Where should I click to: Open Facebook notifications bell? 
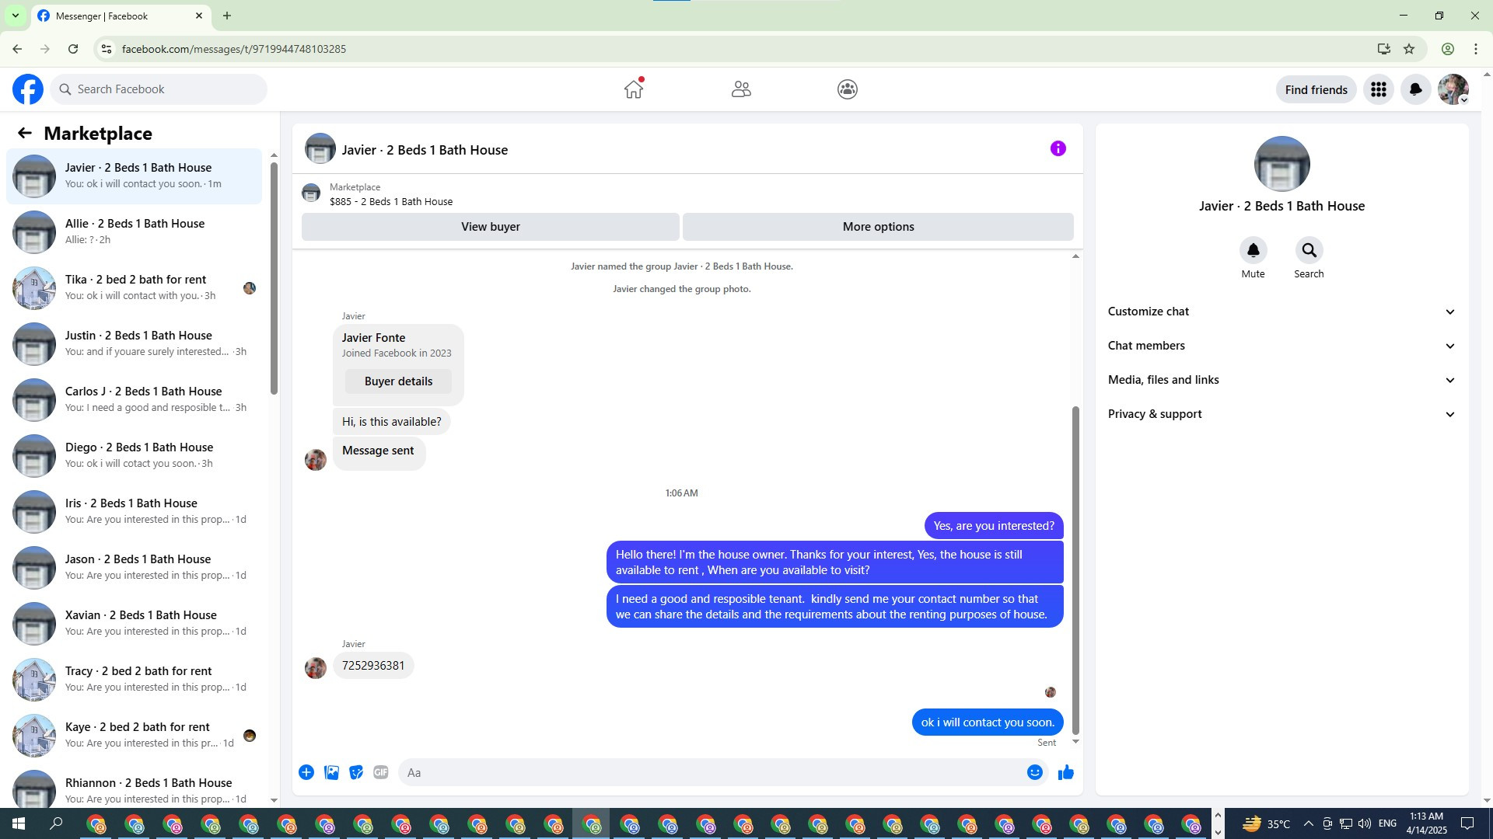pyautogui.click(x=1415, y=89)
